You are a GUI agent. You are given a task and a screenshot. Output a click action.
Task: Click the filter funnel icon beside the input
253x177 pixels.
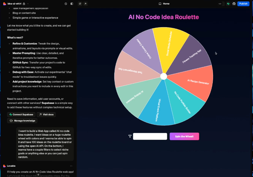[x=130, y=136]
